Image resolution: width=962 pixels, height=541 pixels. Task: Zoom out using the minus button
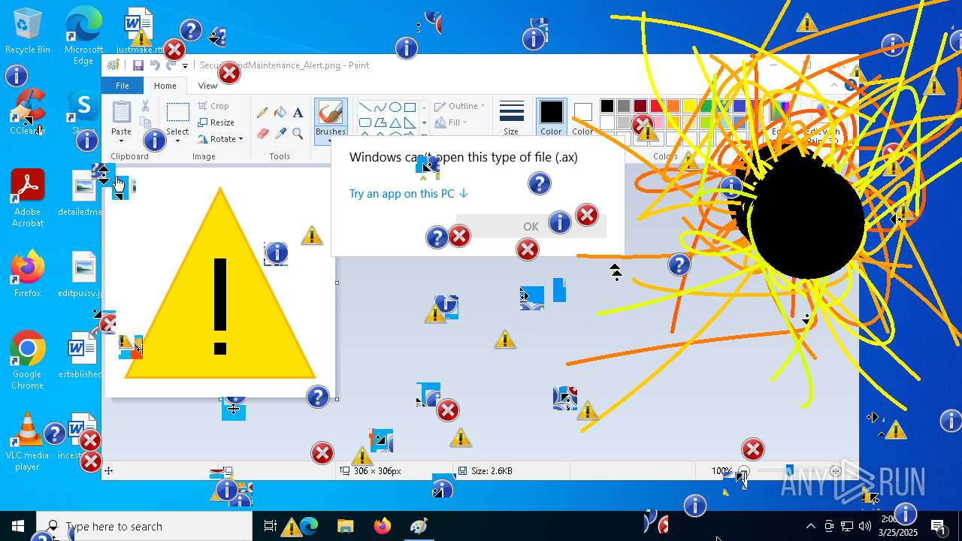[743, 471]
